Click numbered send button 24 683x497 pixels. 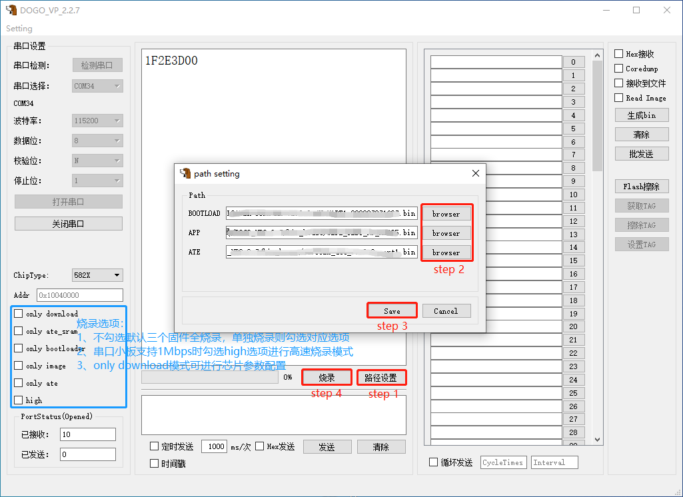click(573, 380)
